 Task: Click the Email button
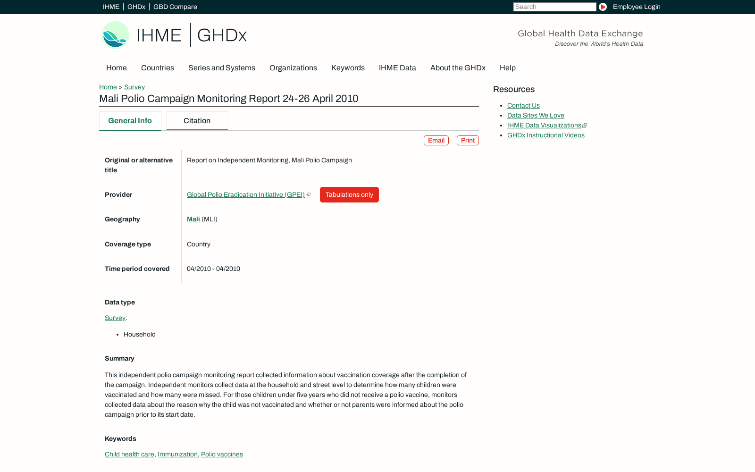coord(436,141)
